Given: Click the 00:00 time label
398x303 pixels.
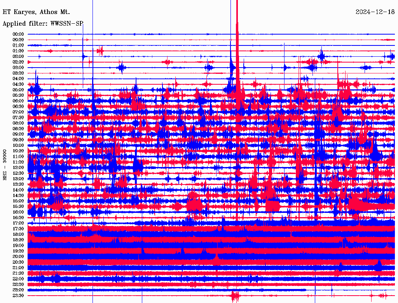Looking at the screenshot, I should tap(18, 34).
